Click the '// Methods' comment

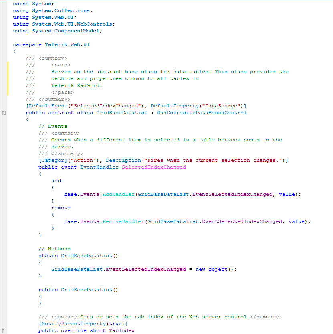[54, 249]
